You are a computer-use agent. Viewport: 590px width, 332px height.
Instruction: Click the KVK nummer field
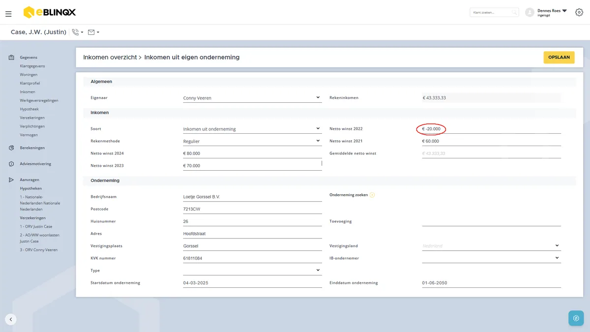pyautogui.click(x=252, y=258)
